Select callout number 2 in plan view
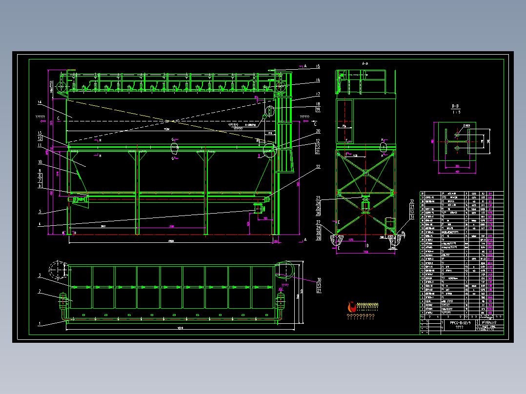Screen dimensions: 526x394 (40, 291)
